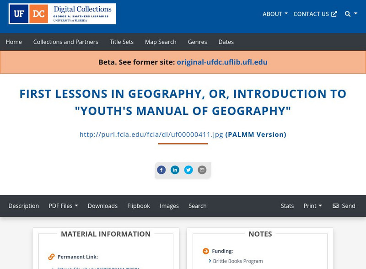The height and width of the screenshot is (269, 366).
Task: Open the Images tab
Action: pos(170,206)
